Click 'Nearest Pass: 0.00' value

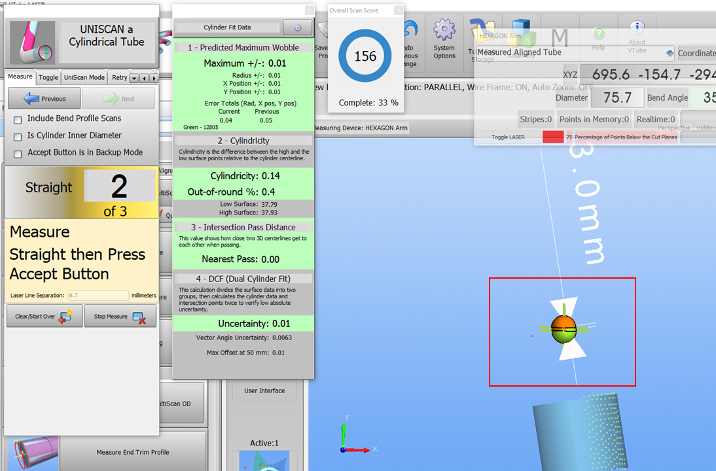pyautogui.click(x=241, y=259)
